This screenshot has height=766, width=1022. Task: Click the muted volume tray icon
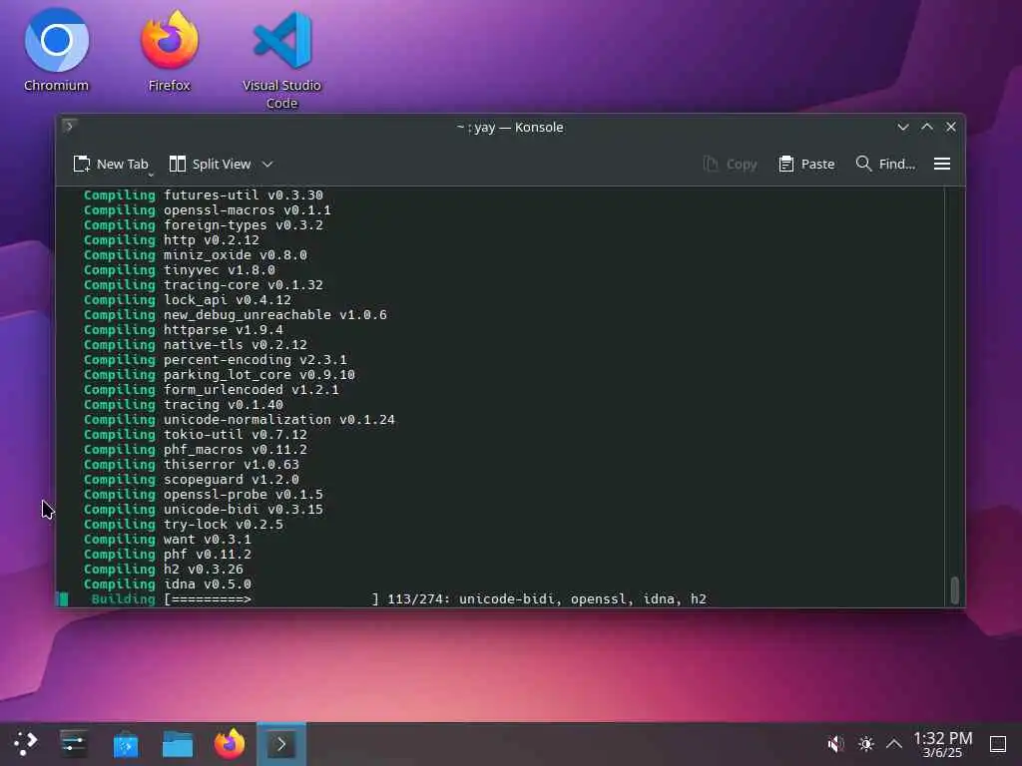pos(835,744)
